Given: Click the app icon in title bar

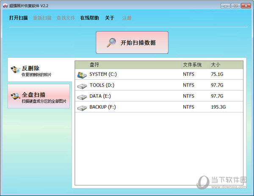Looking at the screenshot, I should [5, 6].
